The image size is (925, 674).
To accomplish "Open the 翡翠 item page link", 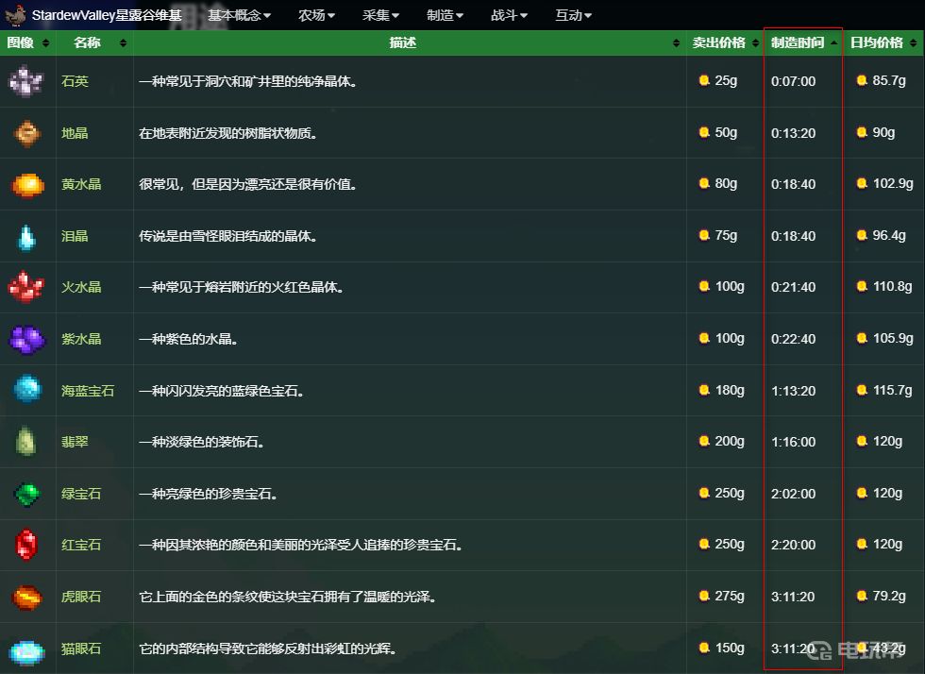I will click(x=75, y=442).
